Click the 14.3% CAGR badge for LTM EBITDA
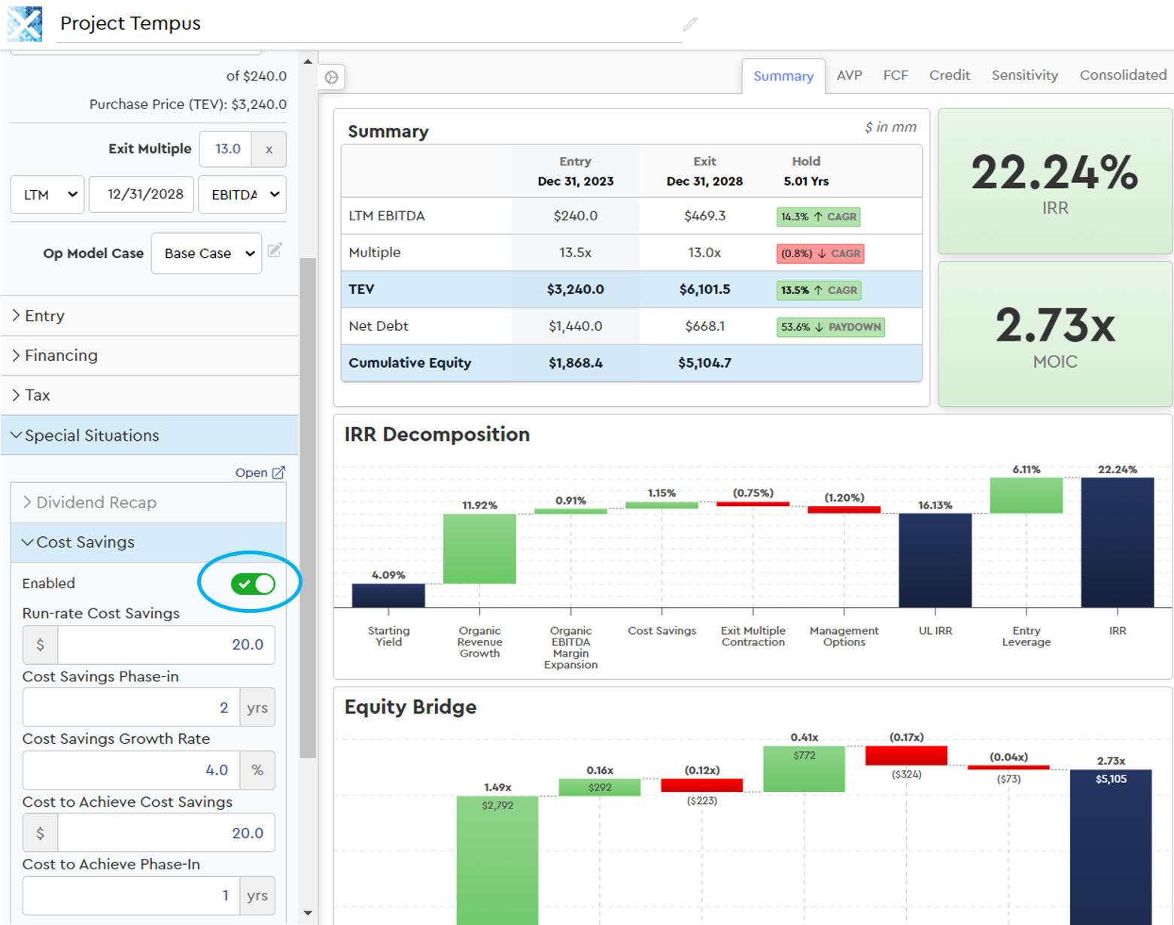 tap(818, 217)
